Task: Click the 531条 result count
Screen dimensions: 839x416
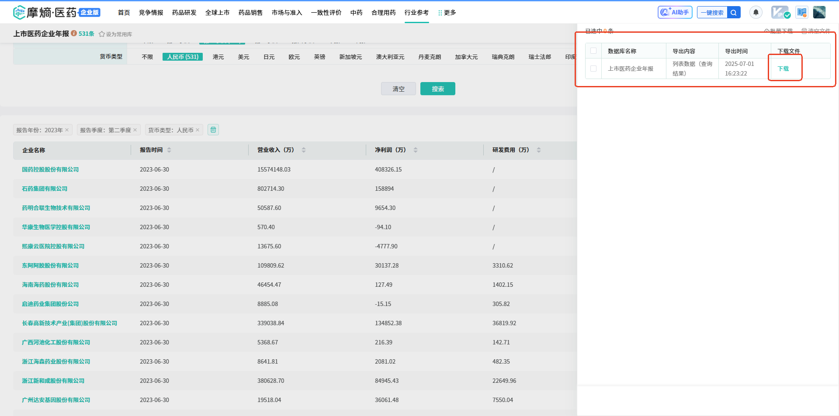Action: 87,34
